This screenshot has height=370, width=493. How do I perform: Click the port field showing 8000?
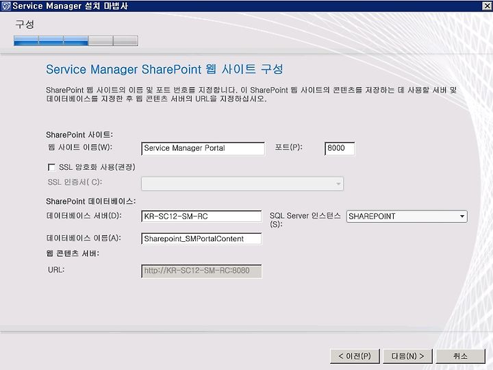(340, 148)
